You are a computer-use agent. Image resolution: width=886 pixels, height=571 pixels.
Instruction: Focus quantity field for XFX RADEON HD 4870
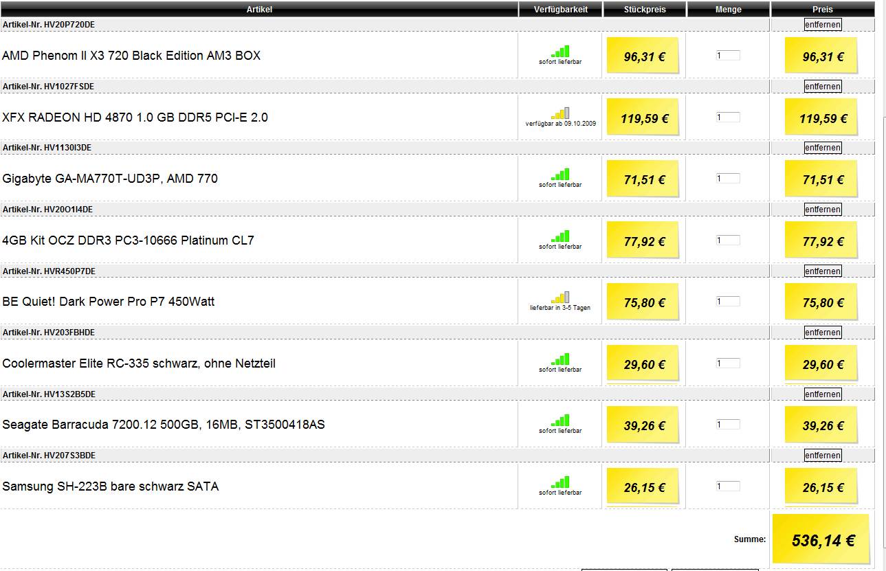(x=728, y=117)
